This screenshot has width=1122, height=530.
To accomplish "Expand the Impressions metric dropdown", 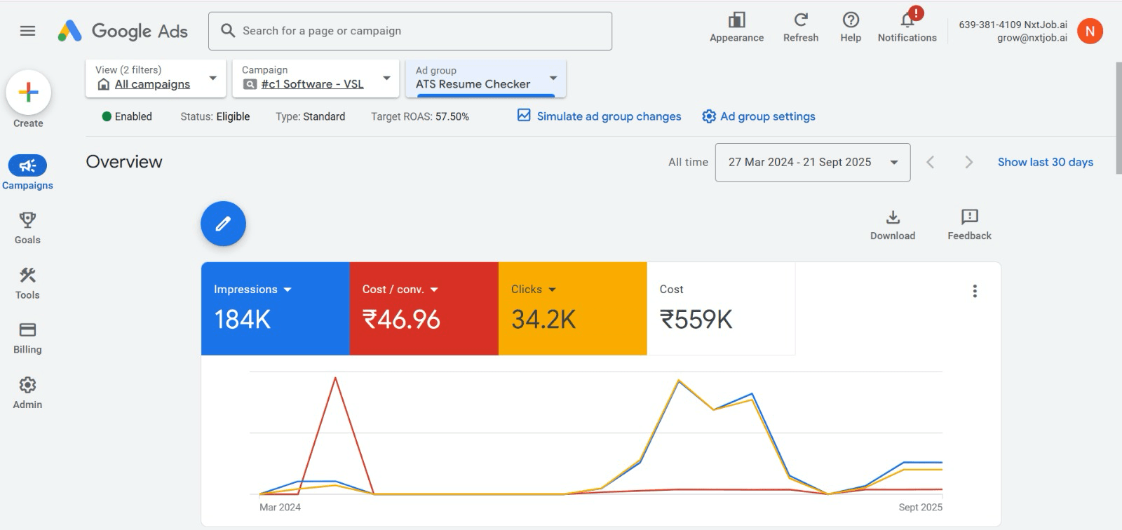I will (288, 290).
